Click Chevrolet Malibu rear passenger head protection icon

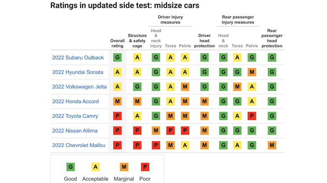tap(272, 145)
